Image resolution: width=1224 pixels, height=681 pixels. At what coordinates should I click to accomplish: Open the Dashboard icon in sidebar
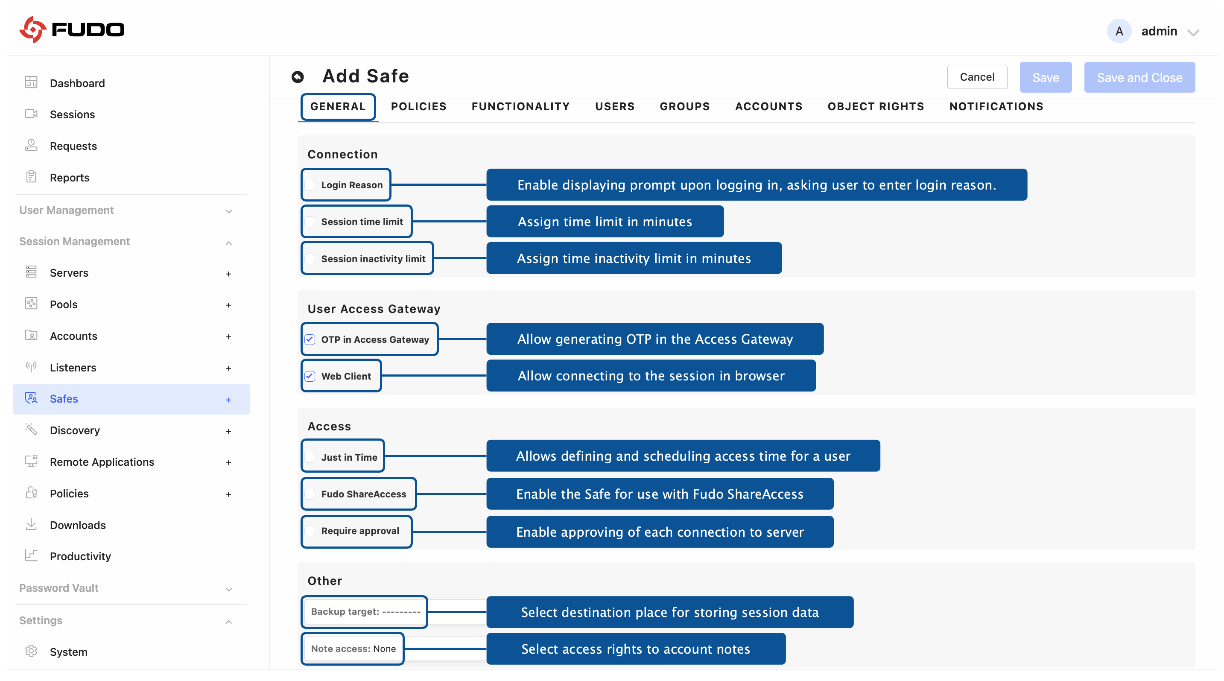(31, 83)
